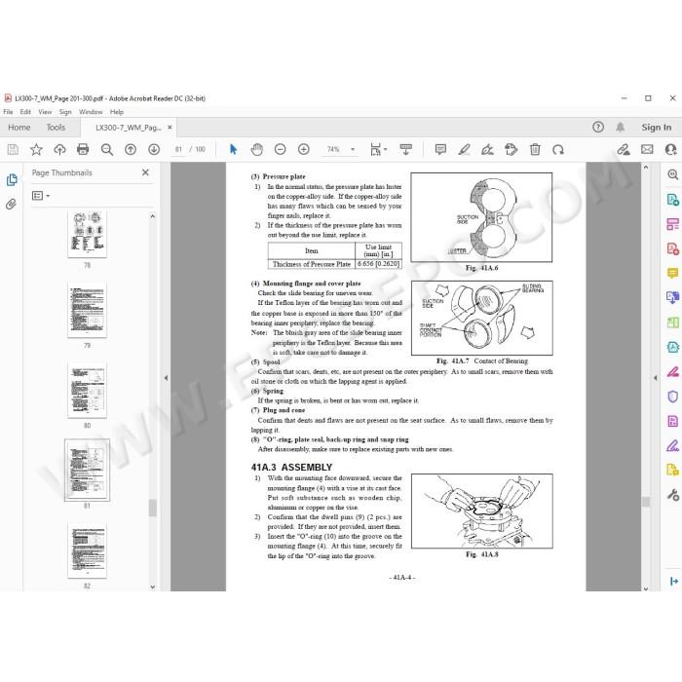
Task: Close the Page Thumbnails panel
Action: tap(145, 172)
